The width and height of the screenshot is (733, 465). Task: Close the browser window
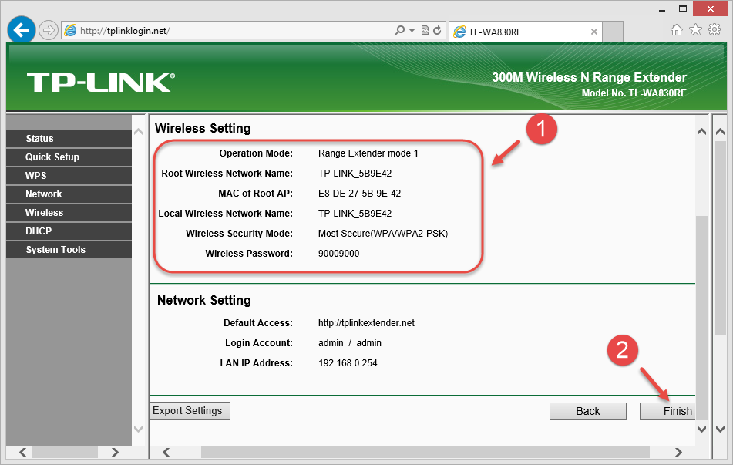tap(710, 9)
